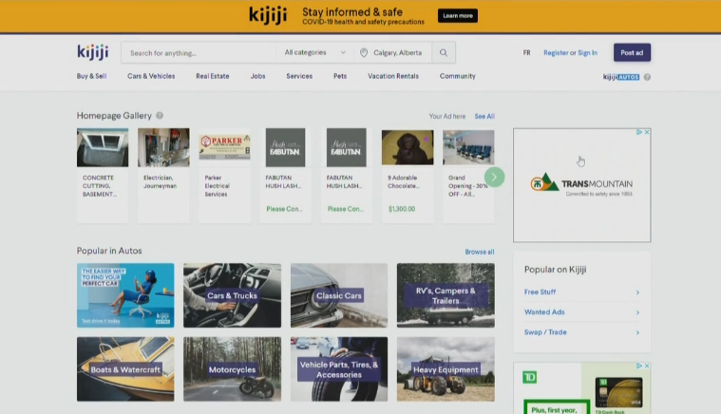Open Find Your Perfect Car promo tile
Screen dimensions: 721x414
click(x=125, y=295)
